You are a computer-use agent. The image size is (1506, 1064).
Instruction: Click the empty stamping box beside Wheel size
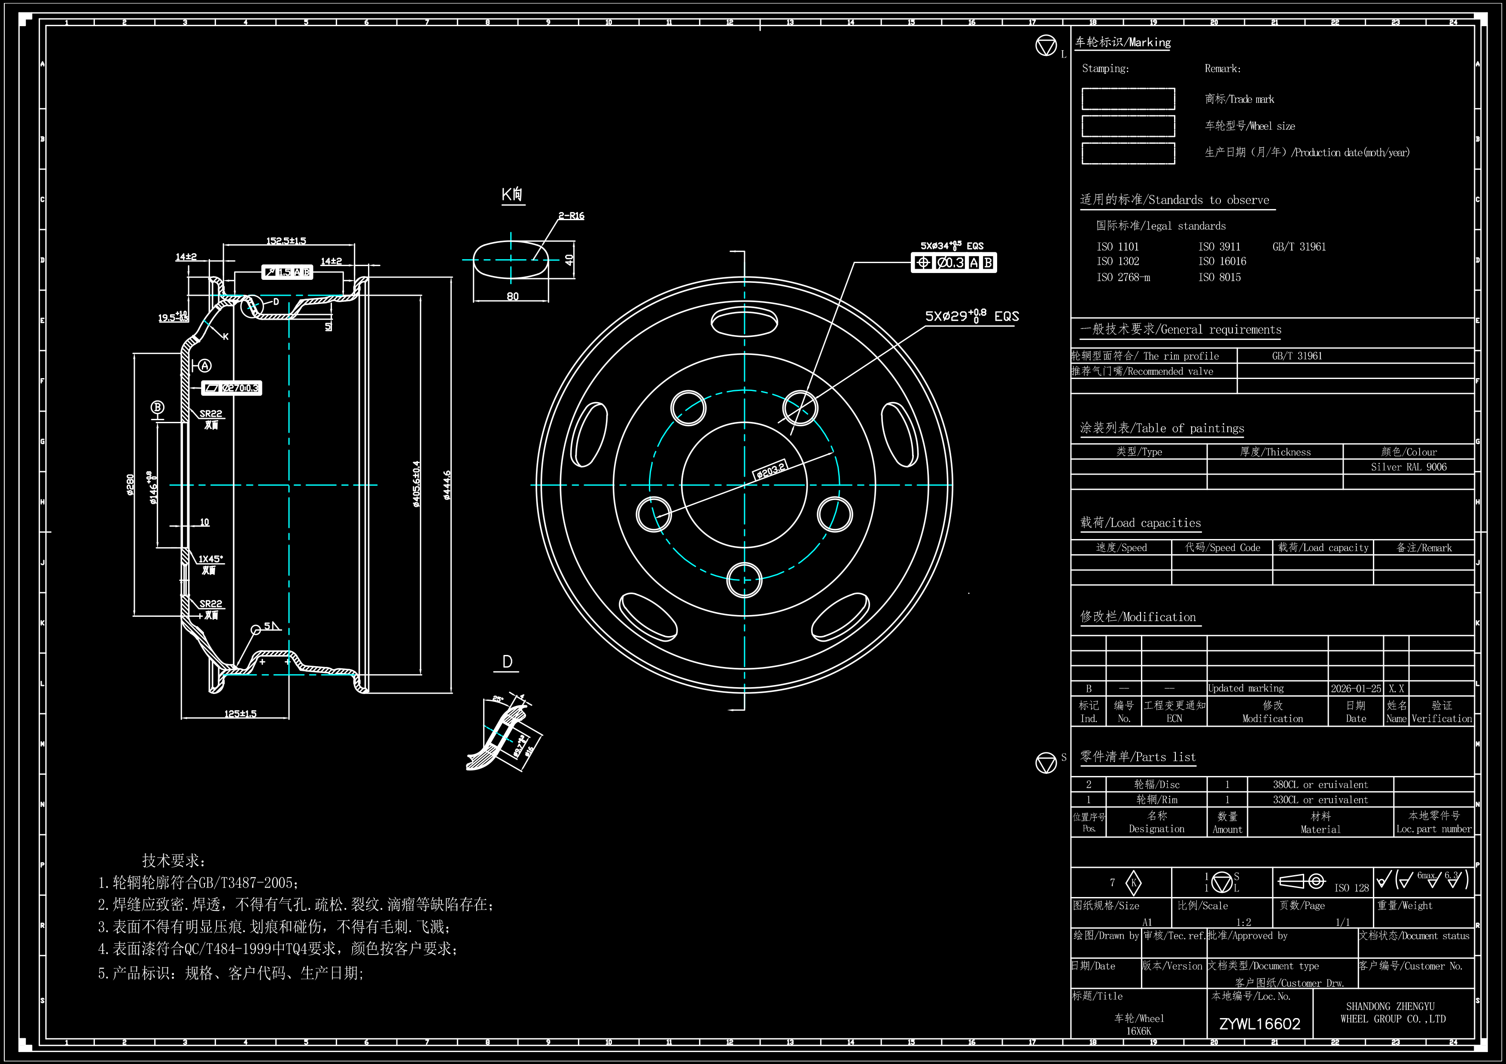click(1128, 126)
